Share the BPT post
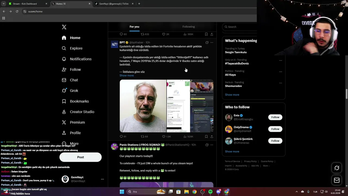 pyautogui.click(x=212, y=136)
